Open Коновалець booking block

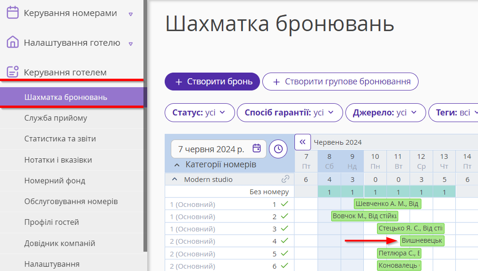point(399,265)
